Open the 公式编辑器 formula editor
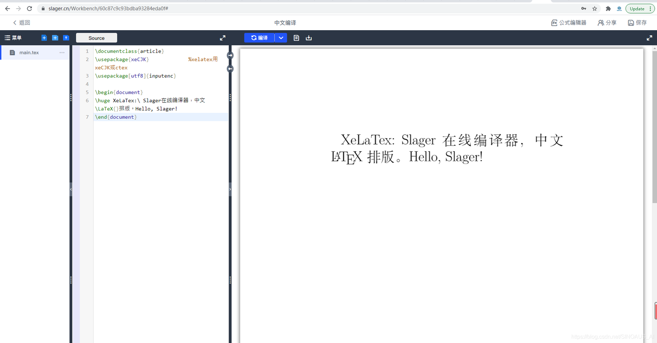657x343 pixels. [568, 22]
